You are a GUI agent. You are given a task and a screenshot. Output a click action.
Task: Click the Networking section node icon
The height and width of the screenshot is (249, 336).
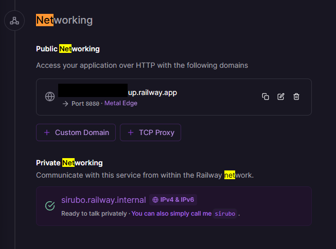point(14,21)
